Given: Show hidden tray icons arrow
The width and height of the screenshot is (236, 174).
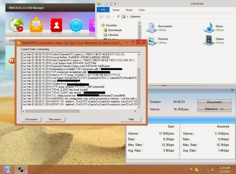Looking at the screenshot, I should (186, 170).
